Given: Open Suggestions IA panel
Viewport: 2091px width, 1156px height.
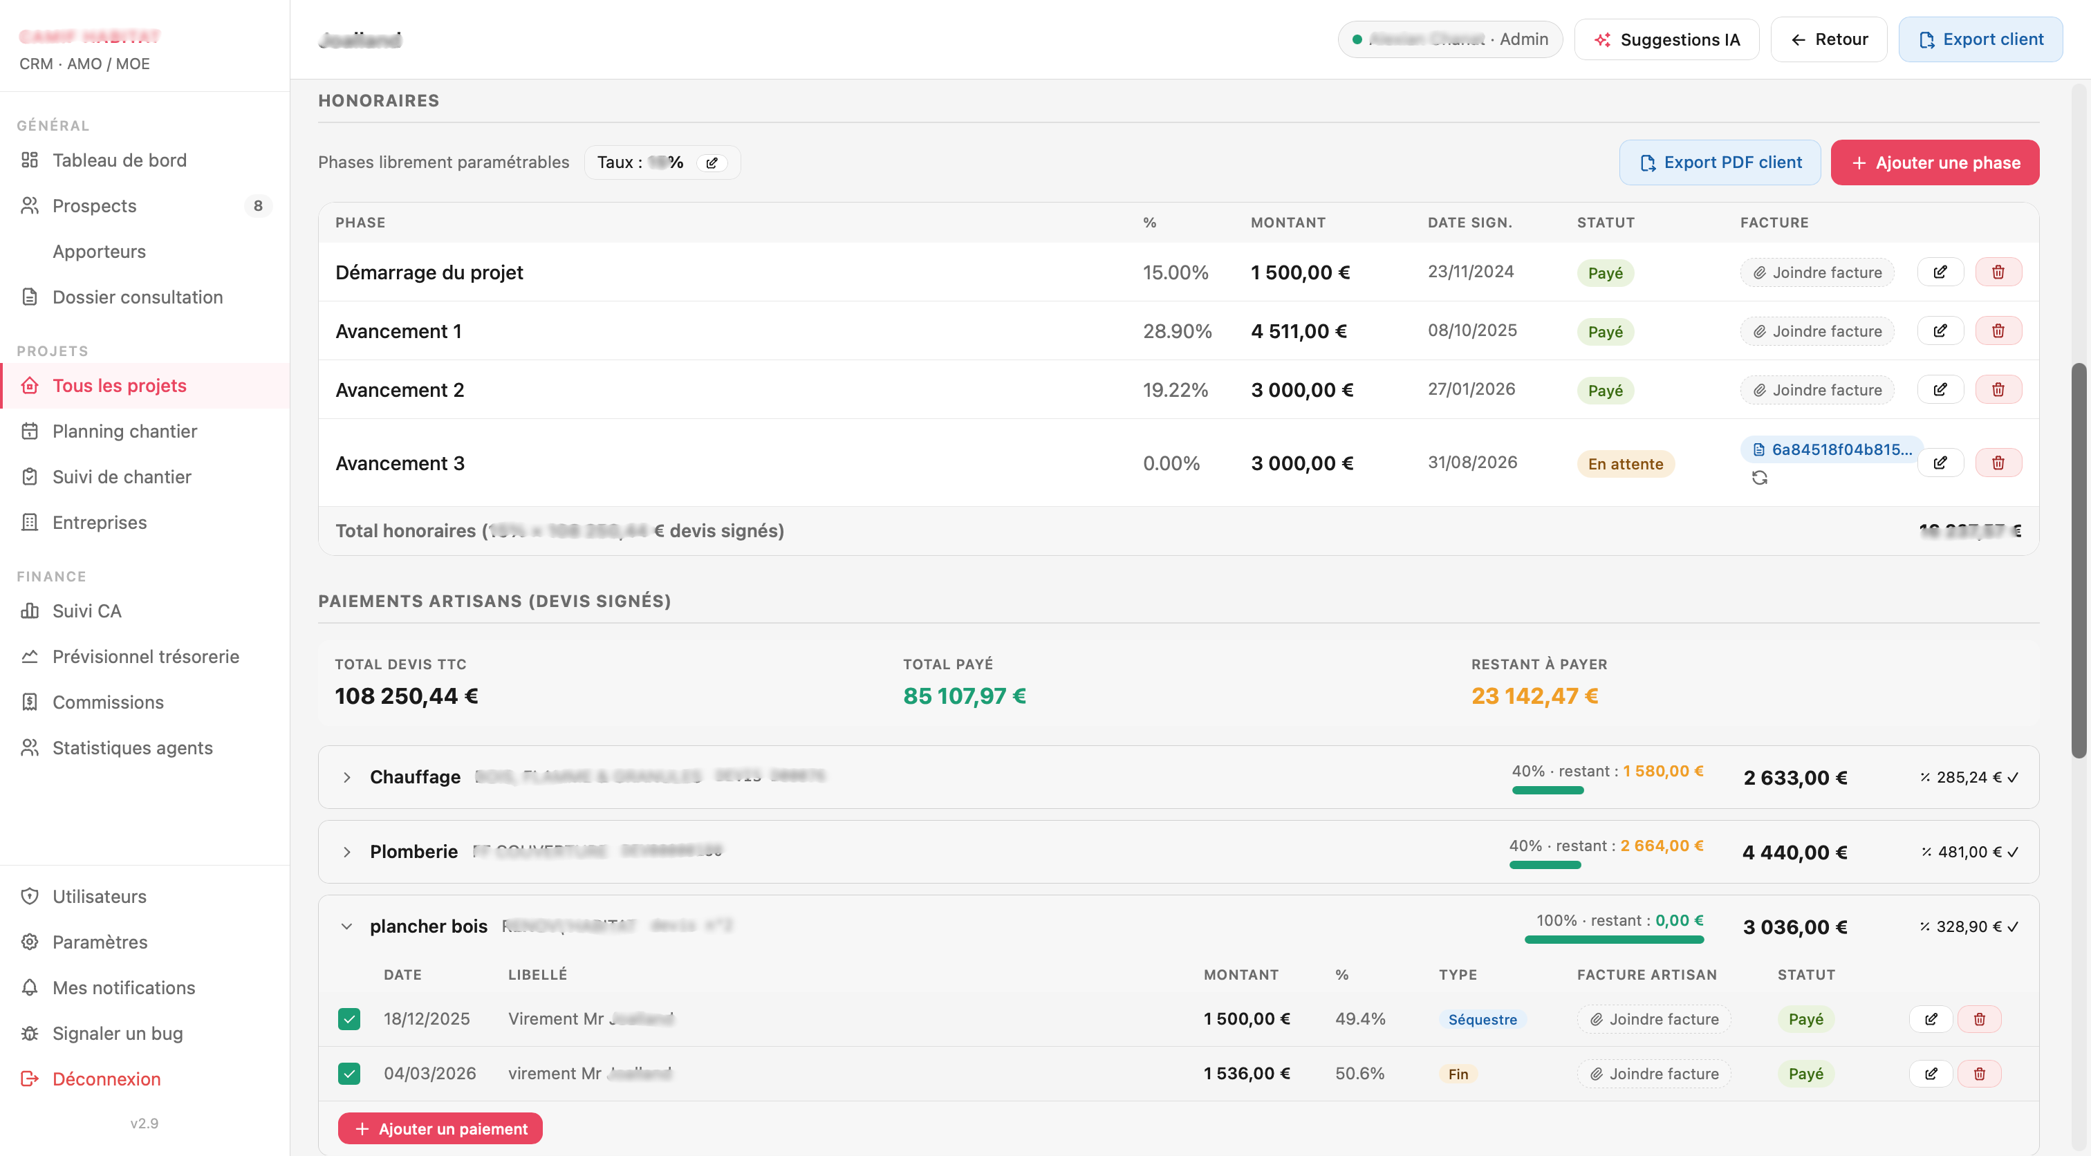Looking at the screenshot, I should click(x=1666, y=39).
